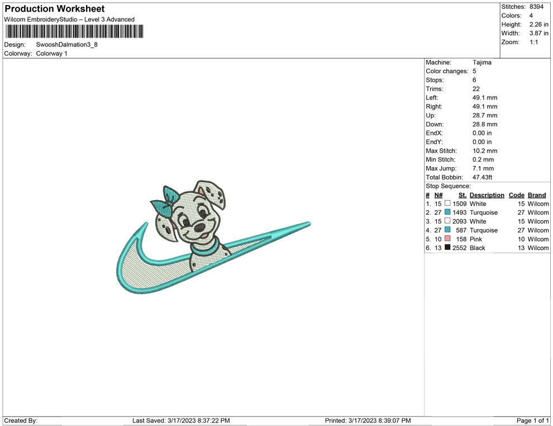Screen dimensions: 553x426
Task: Click the Width value '3.87 in'
Action: [x=539, y=33]
